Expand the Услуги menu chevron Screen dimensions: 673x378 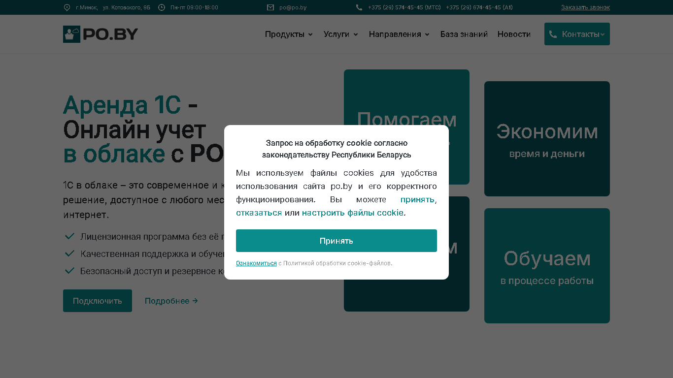tap(356, 34)
